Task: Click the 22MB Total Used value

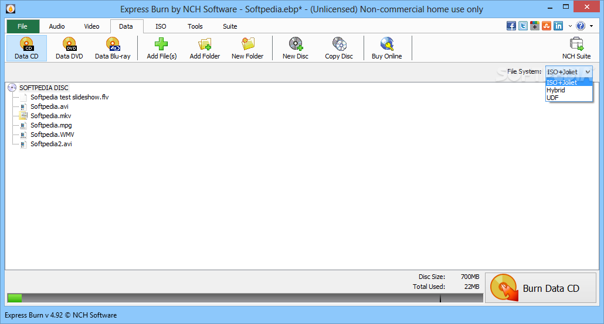Action: pos(472,287)
